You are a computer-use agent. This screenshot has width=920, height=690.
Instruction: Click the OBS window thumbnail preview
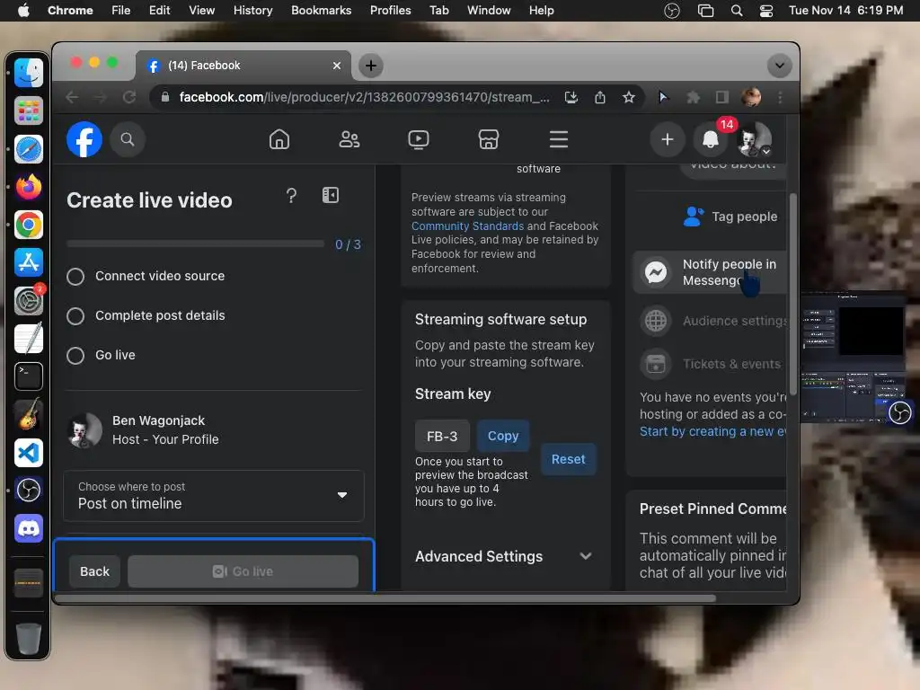coord(855,358)
